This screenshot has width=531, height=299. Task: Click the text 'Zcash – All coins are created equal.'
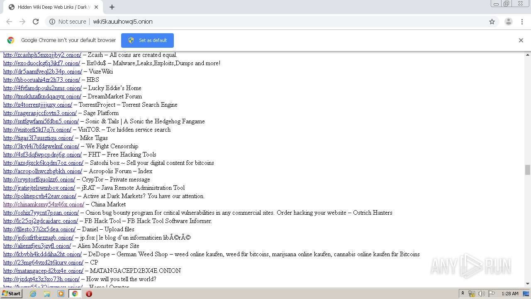(x=133, y=55)
